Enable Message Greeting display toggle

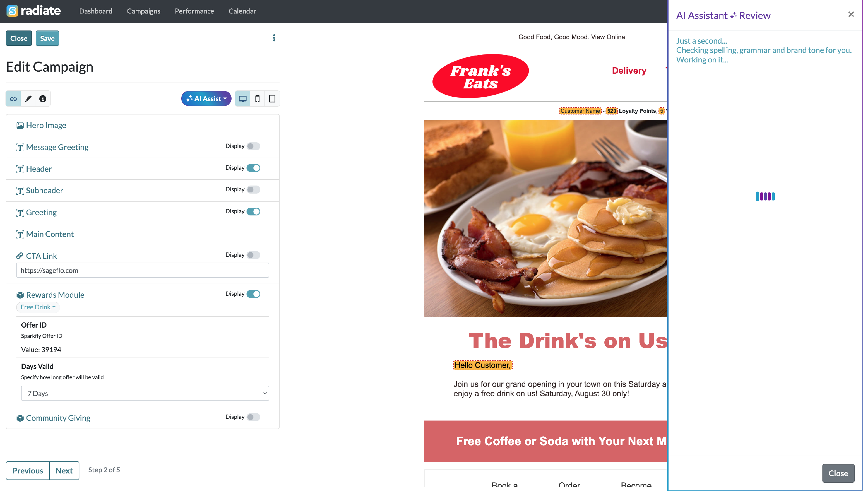(x=253, y=146)
